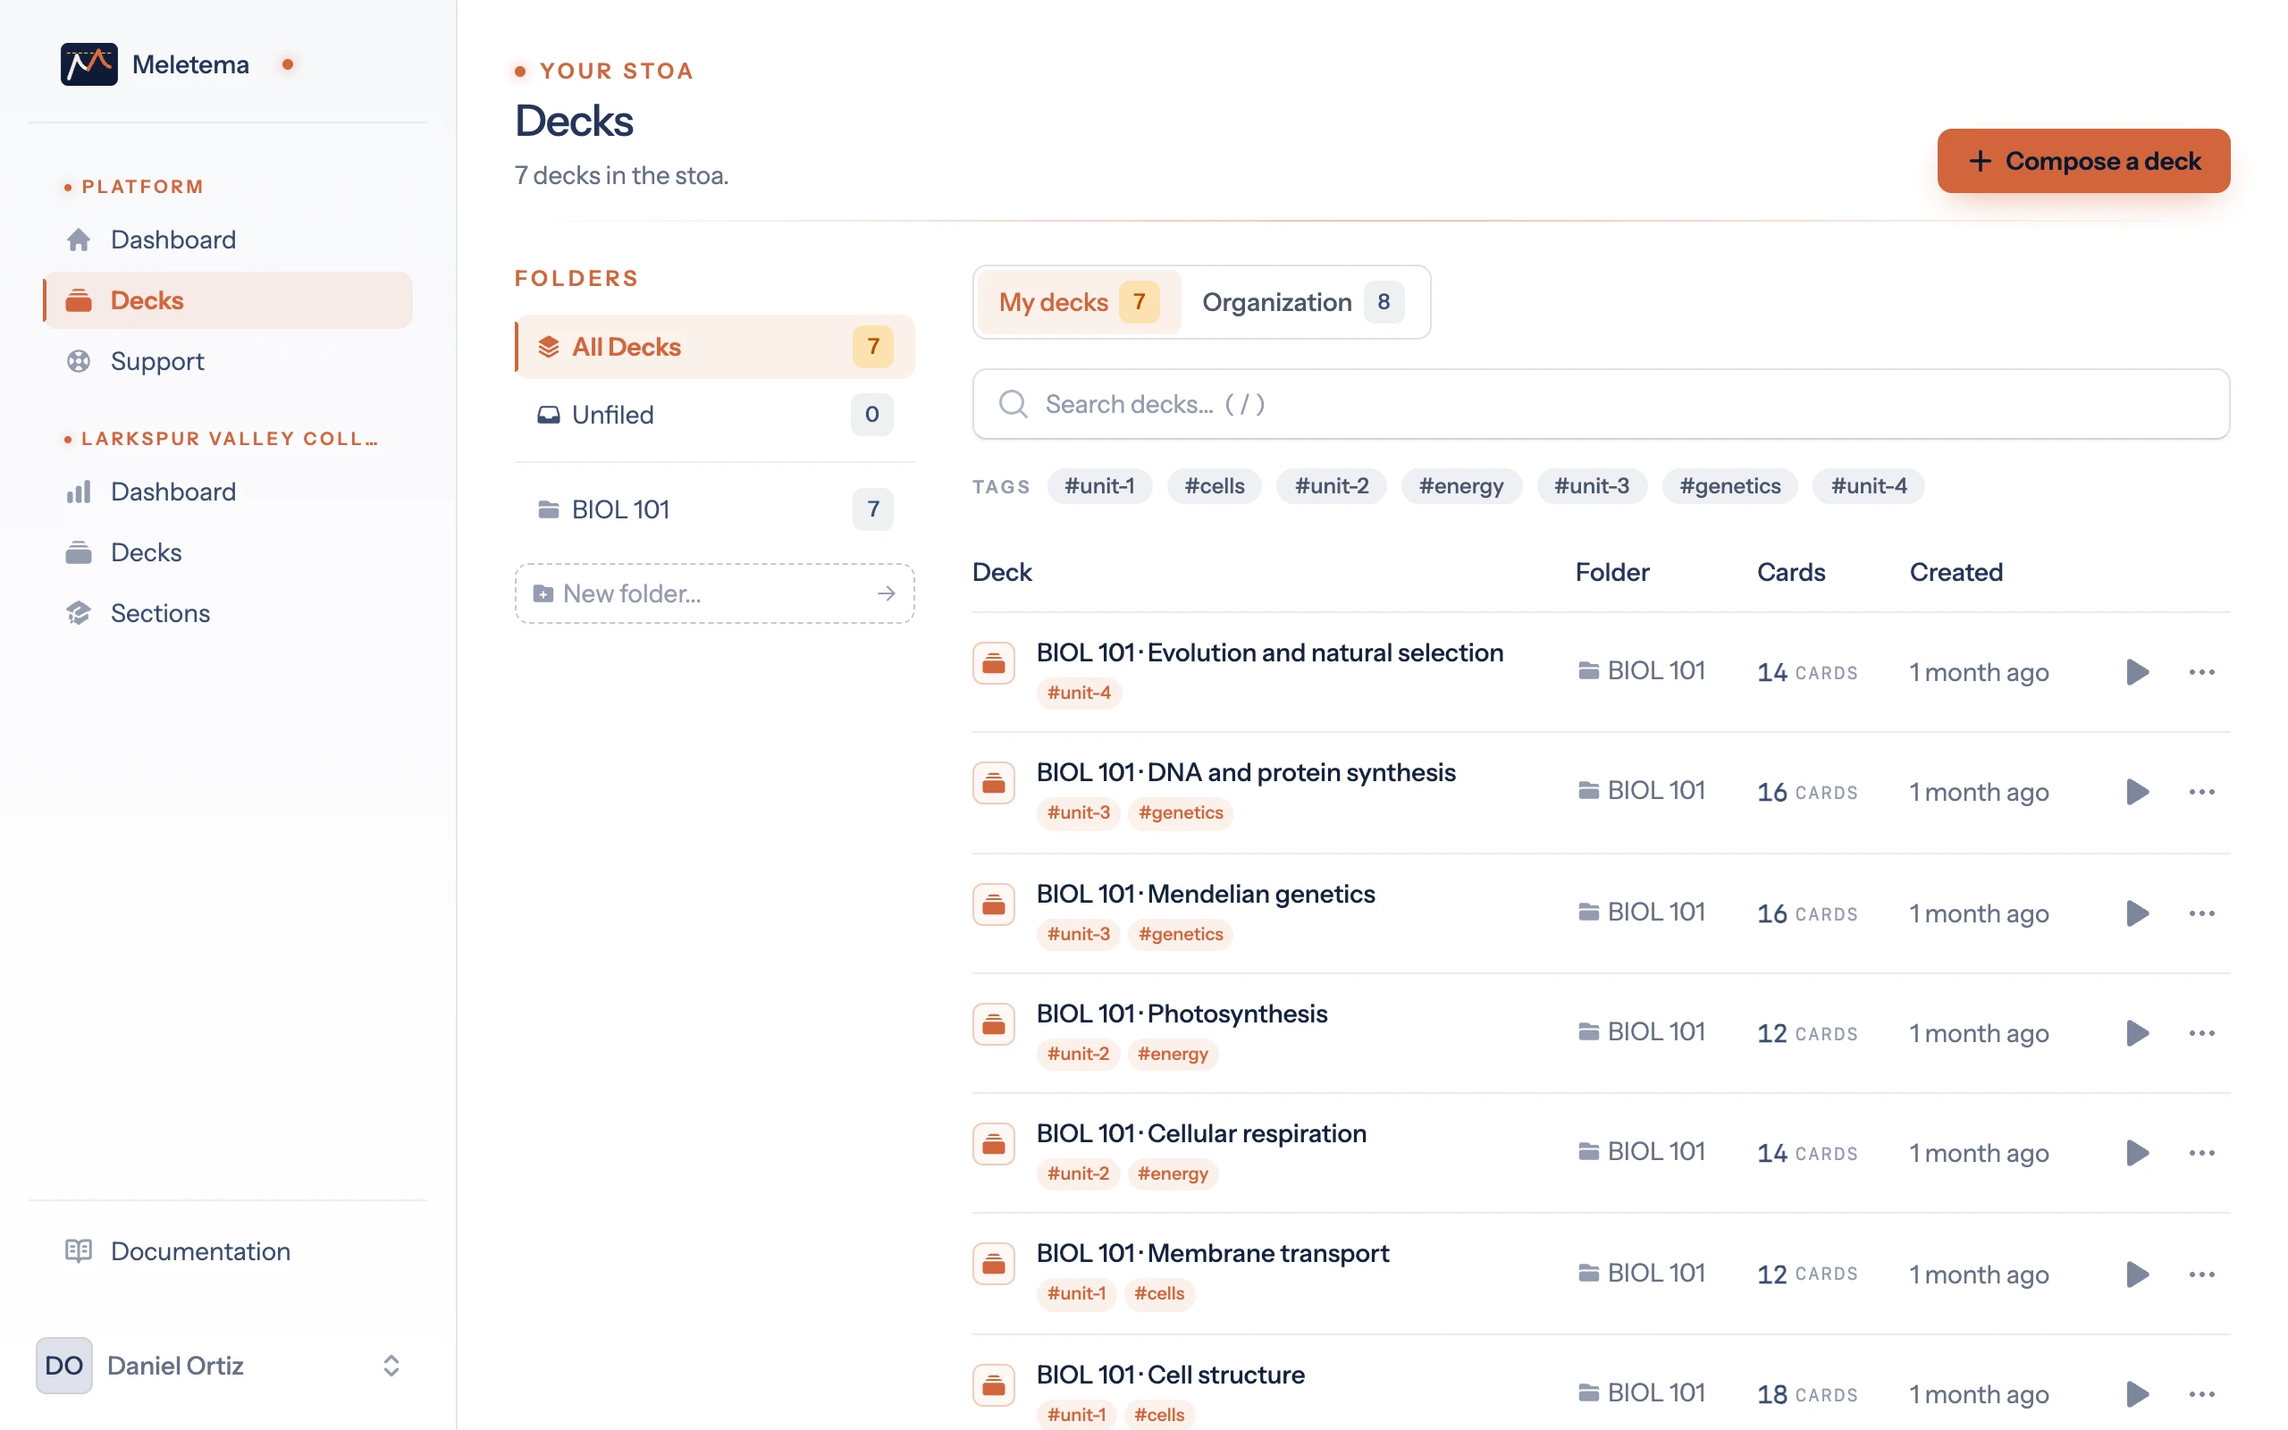The image size is (2288, 1430).
Task: Play the Photosynthesis deck
Action: (x=2137, y=1033)
